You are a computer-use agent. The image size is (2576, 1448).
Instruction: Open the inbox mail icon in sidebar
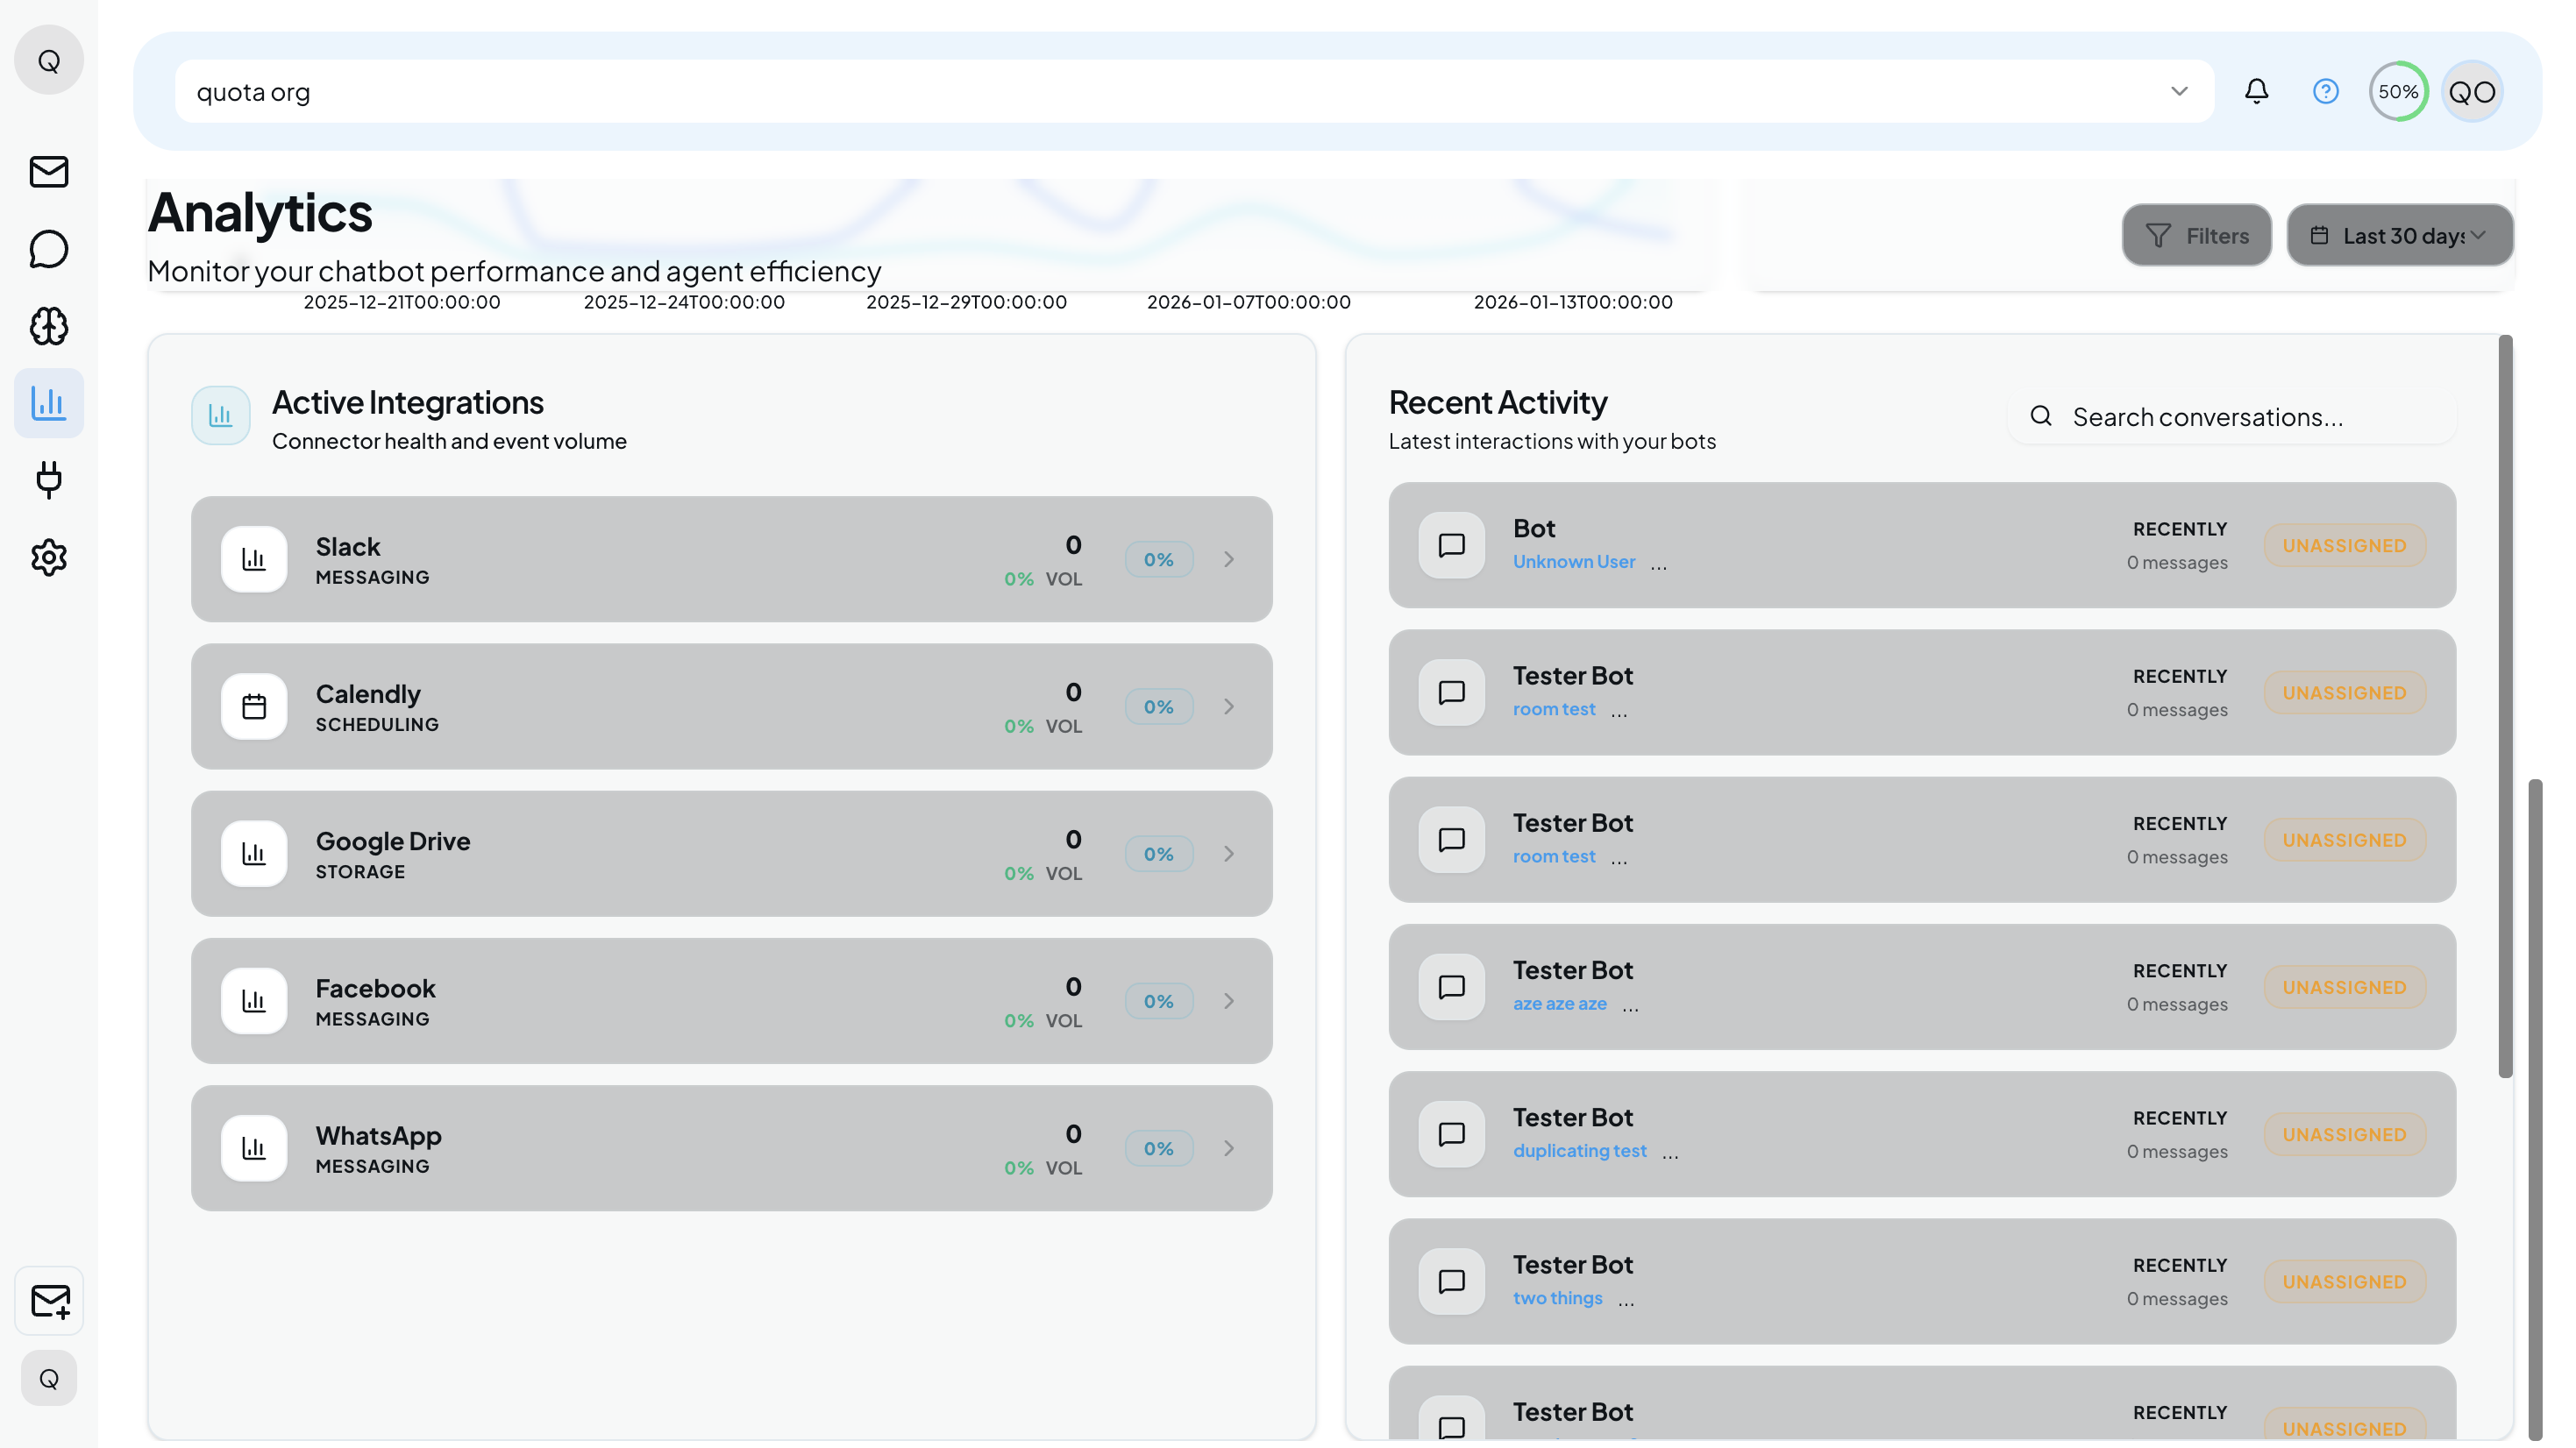click(x=48, y=172)
